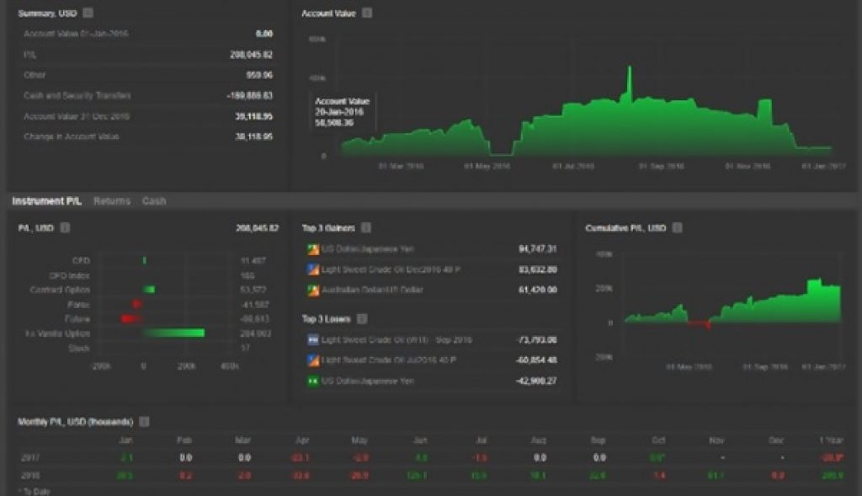Open the Returns tab
The width and height of the screenshot is (862, 496).
point(112,201)
